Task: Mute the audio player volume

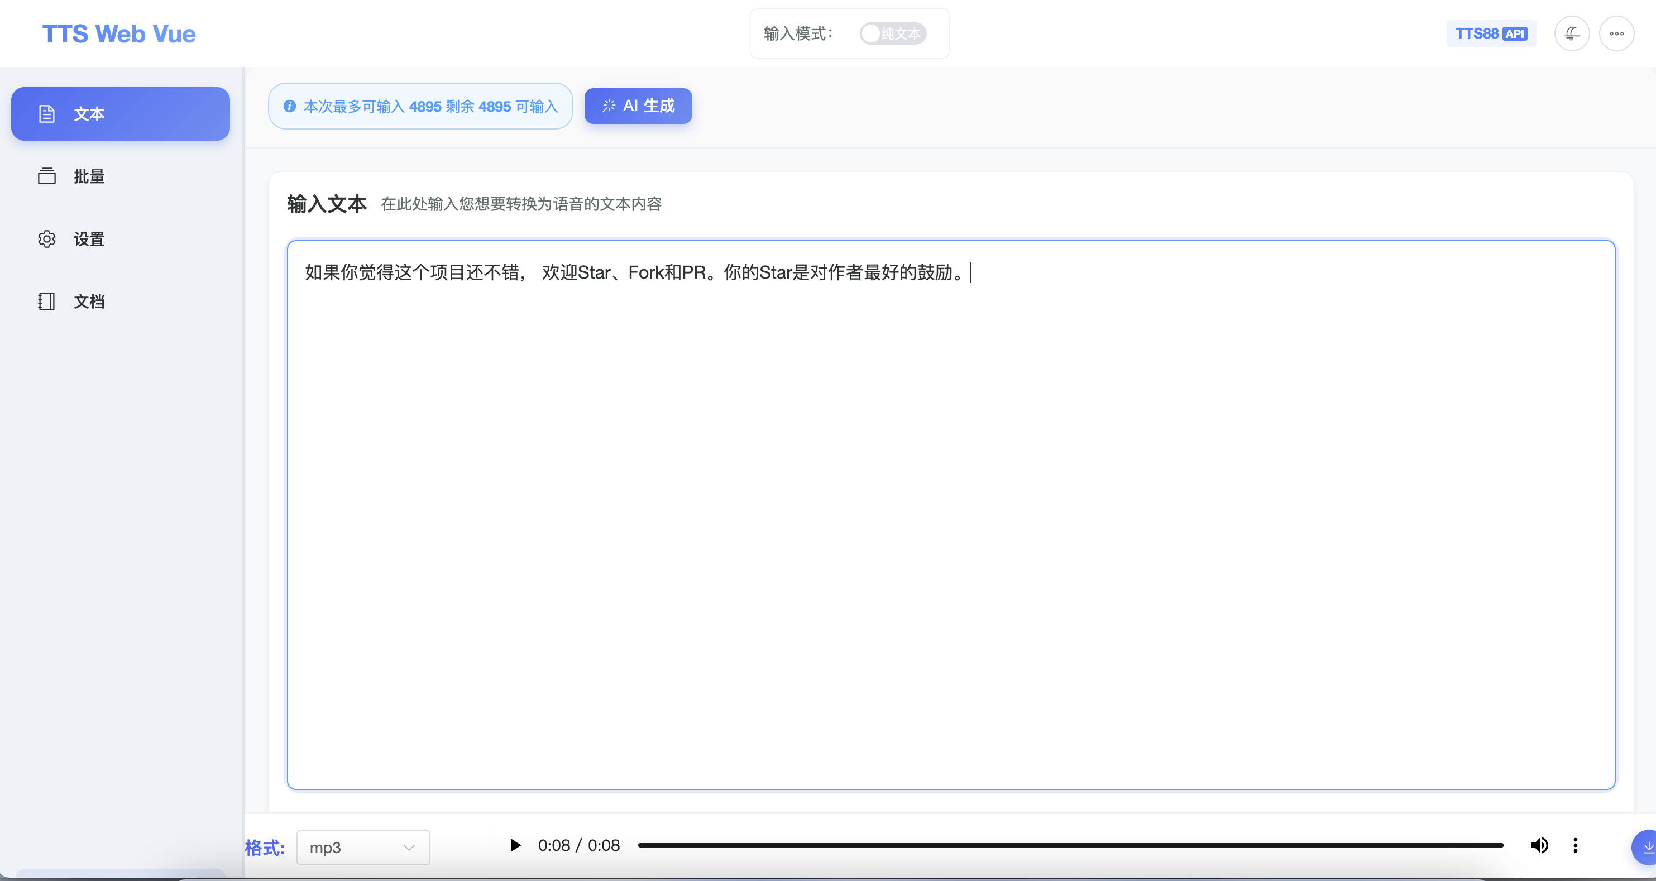Action: (1540, 845)
